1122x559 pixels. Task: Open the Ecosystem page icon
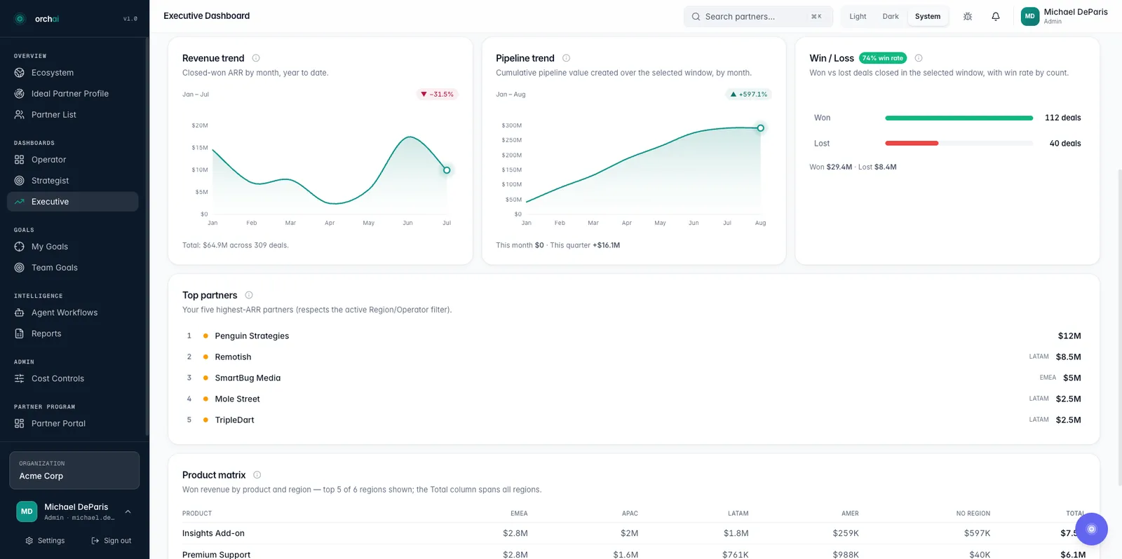pos(20,73)
